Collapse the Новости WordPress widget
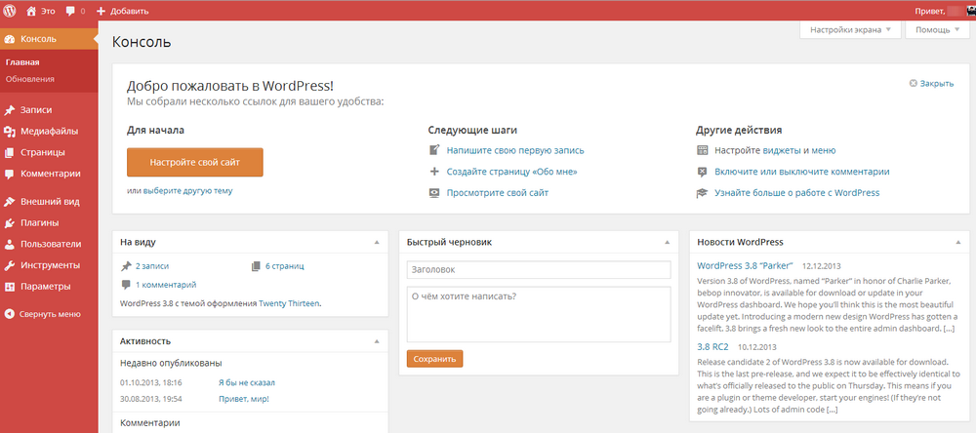The height and width of the screenshot is (433, 976). coord(957,242)
